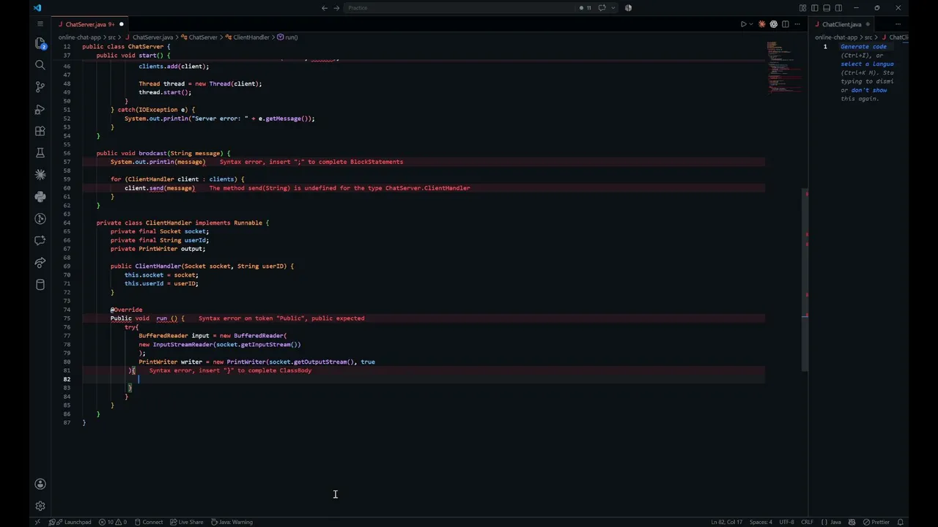
Task: Click the orange starburst icon in editor toolbar
Action: pyautogui.click(x=762, y=24)
